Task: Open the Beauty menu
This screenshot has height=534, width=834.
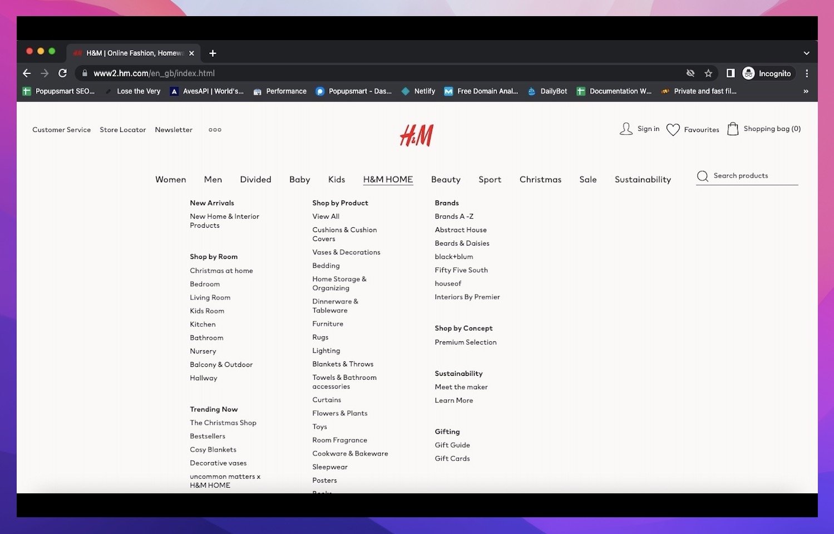Action: tap(446, 179)
